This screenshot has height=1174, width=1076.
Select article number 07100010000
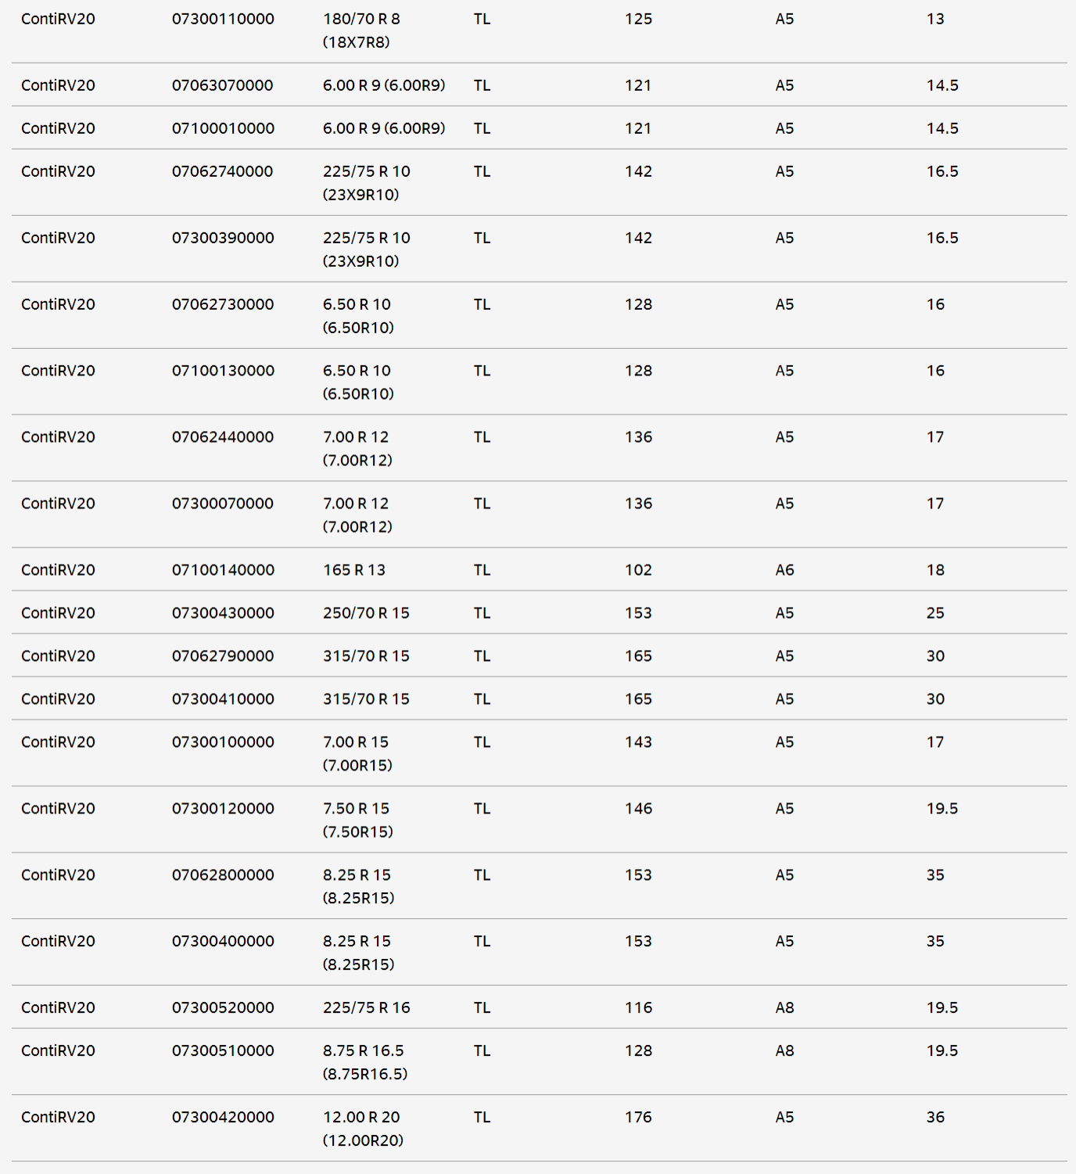point(223,128)
